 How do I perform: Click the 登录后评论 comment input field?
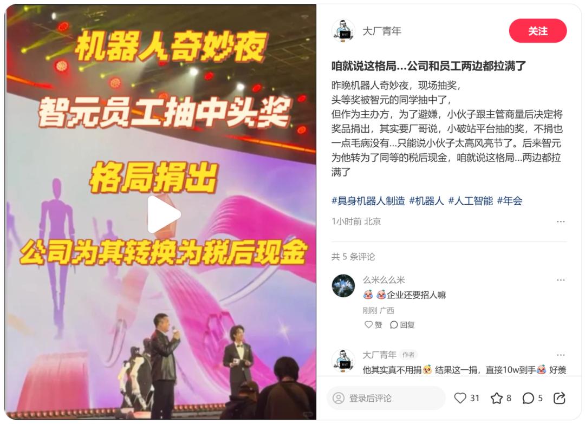point(386,398)
